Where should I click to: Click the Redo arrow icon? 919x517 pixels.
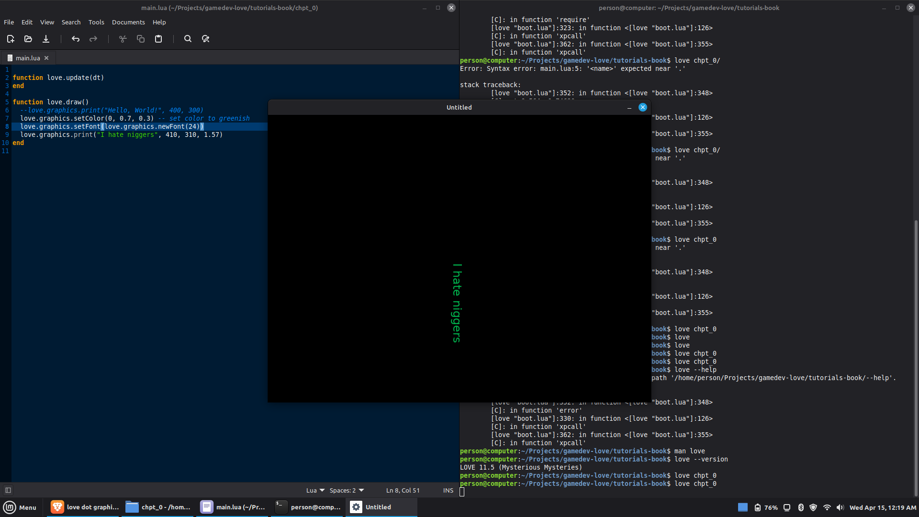(93, 39)
